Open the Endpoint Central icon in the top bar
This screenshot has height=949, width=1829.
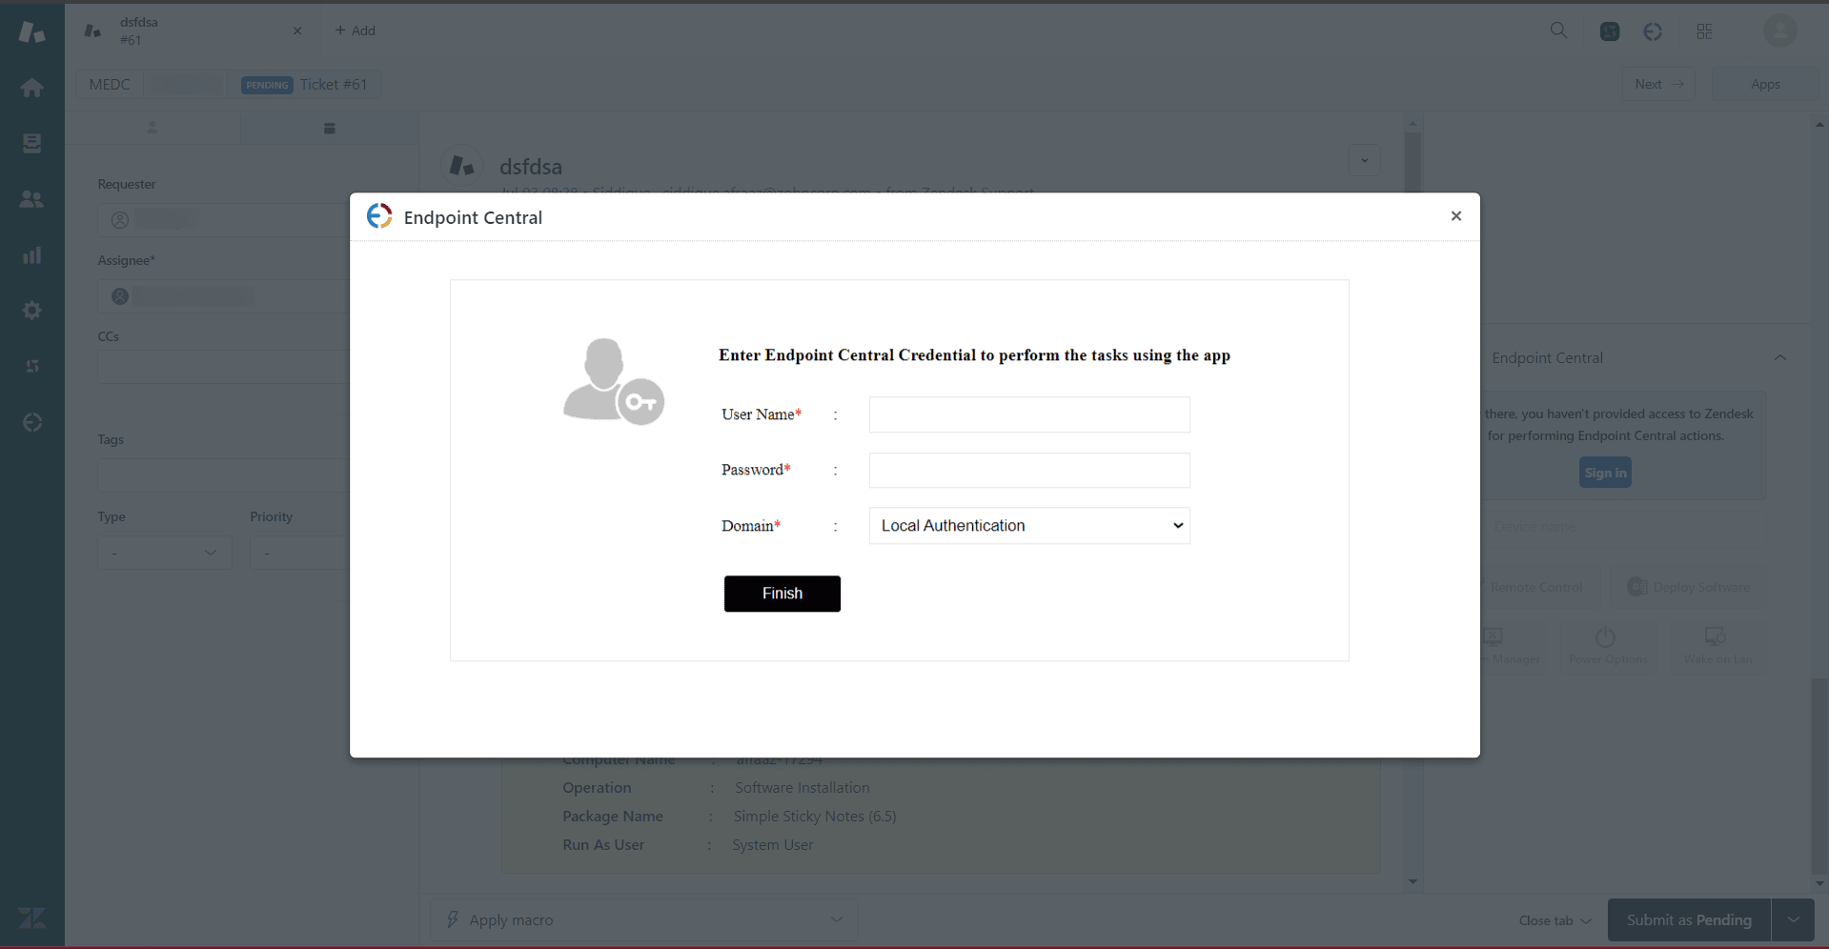coord(1654,30)
